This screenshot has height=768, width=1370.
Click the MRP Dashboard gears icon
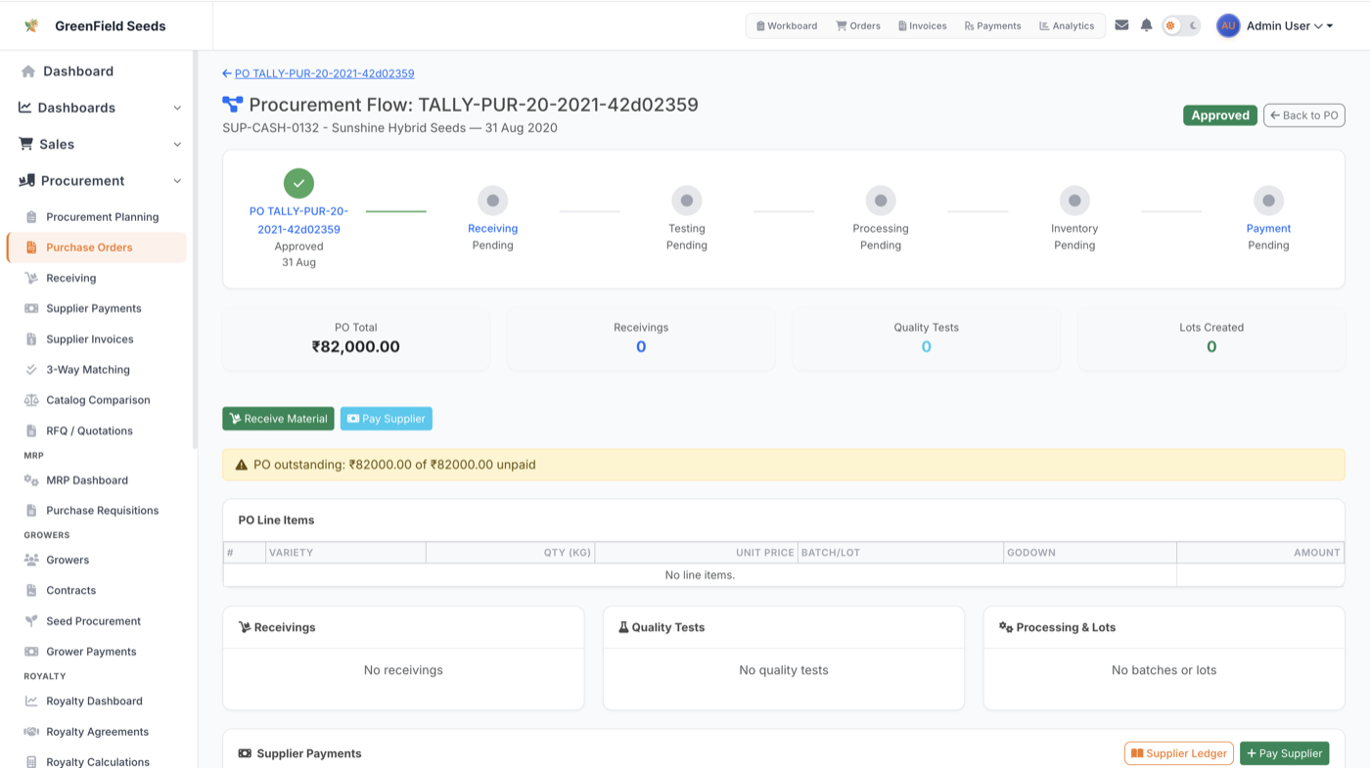[x=31, y=480]
